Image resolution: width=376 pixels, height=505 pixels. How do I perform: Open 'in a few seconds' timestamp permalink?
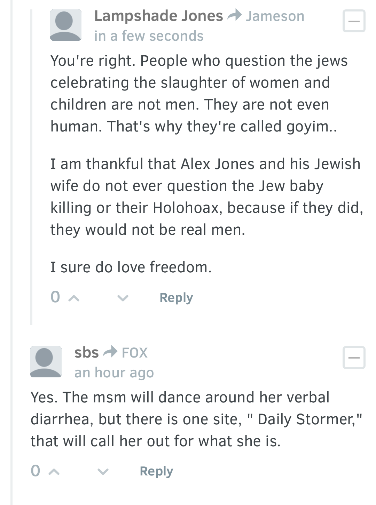click(149, 36)
